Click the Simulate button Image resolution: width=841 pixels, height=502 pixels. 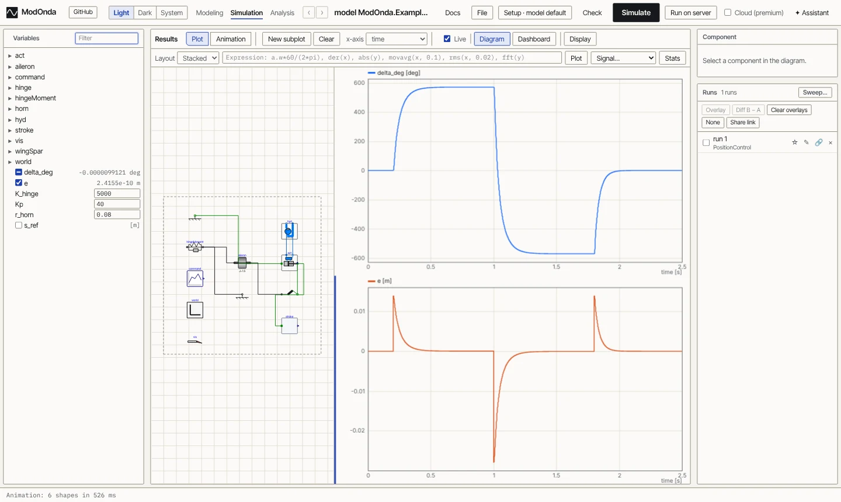click(636, 12)
